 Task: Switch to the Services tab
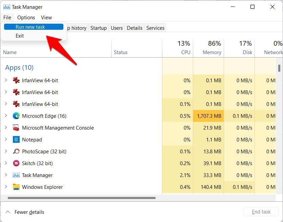[x=155, y=28]
